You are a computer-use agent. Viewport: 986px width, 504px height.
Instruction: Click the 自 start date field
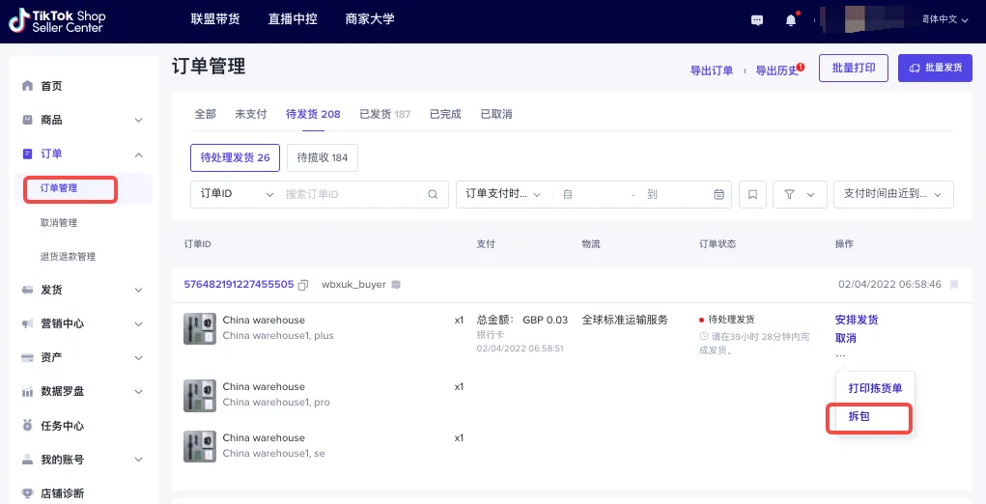tap(591, 194)
